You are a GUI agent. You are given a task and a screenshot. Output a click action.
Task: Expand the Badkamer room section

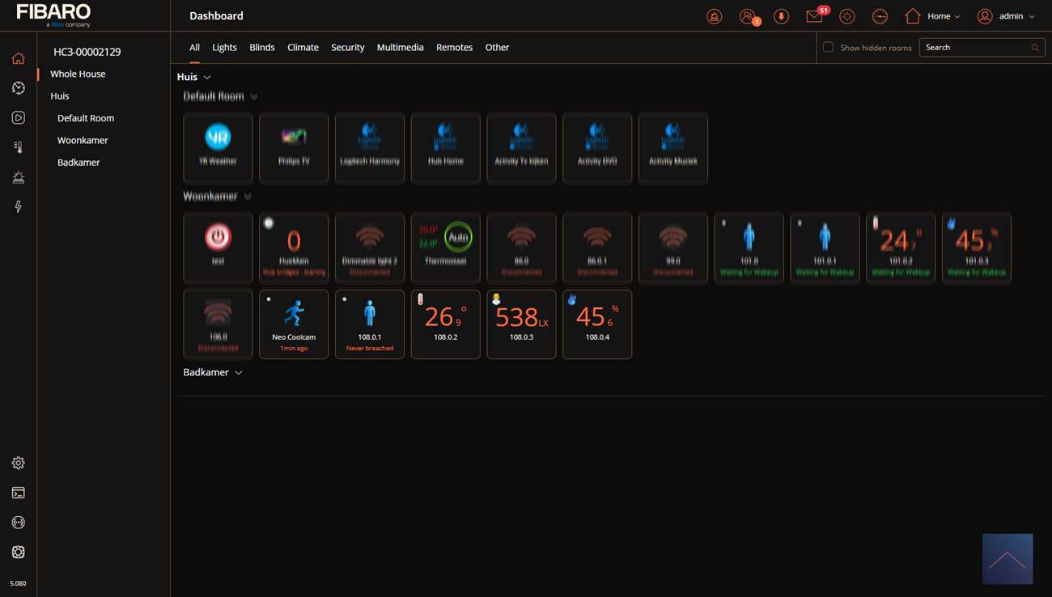click(238, 373)
